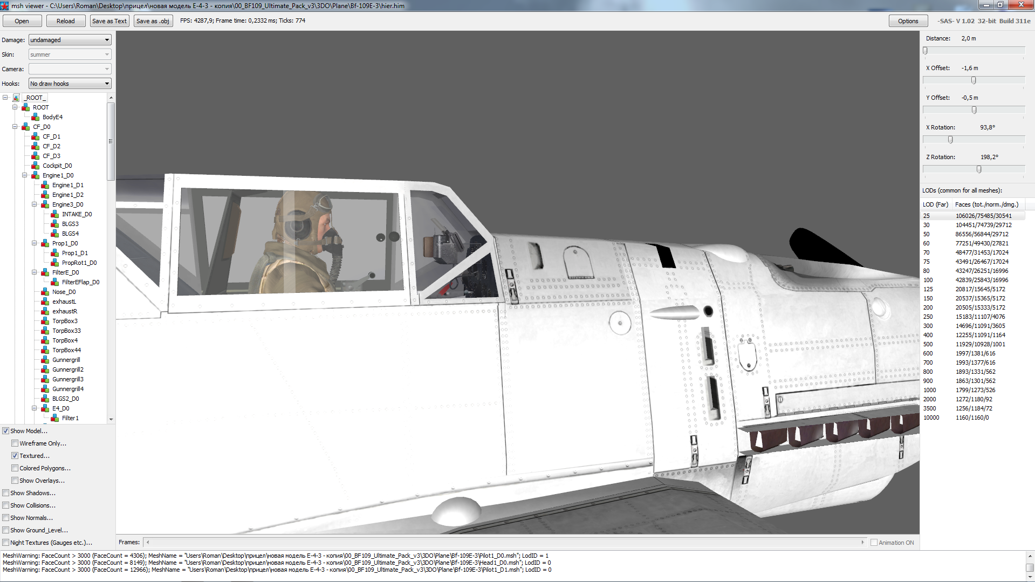The height and width of the screenshot is (582, 1035).
Task: Click the Gunnergrill mesh icon
Action: click(45, 360)
